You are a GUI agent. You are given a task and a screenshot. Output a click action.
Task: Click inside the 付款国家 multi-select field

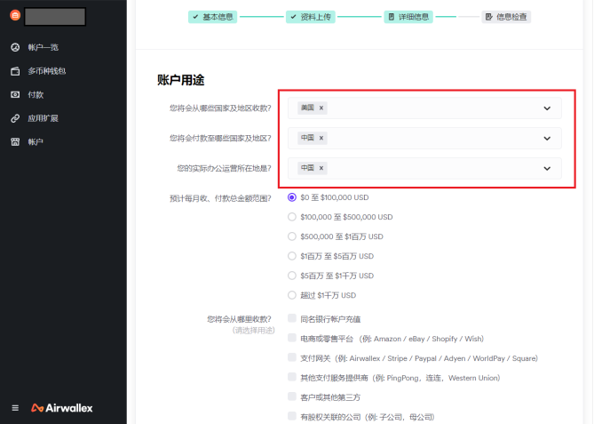click(426, 139)
